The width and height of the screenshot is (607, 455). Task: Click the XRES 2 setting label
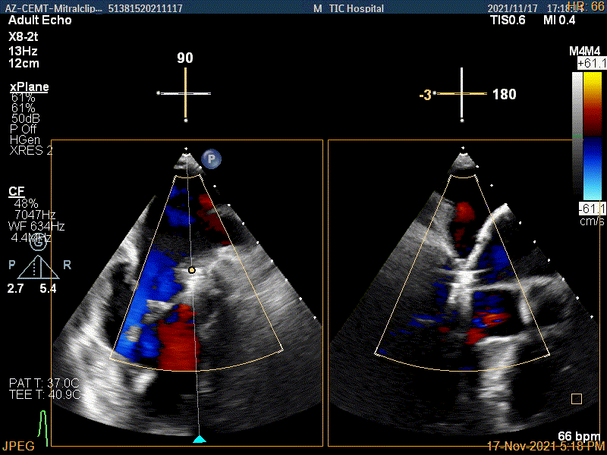click(x=31, y=150)
